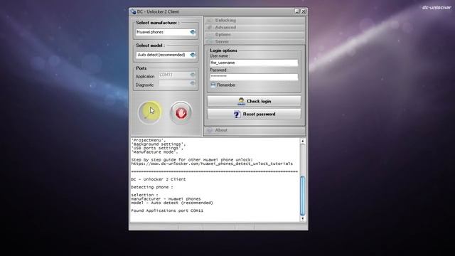This screenshot has height=256, width=455.
Task: Click the log vertical scrollbar thumb
Action: click(303, 196)
